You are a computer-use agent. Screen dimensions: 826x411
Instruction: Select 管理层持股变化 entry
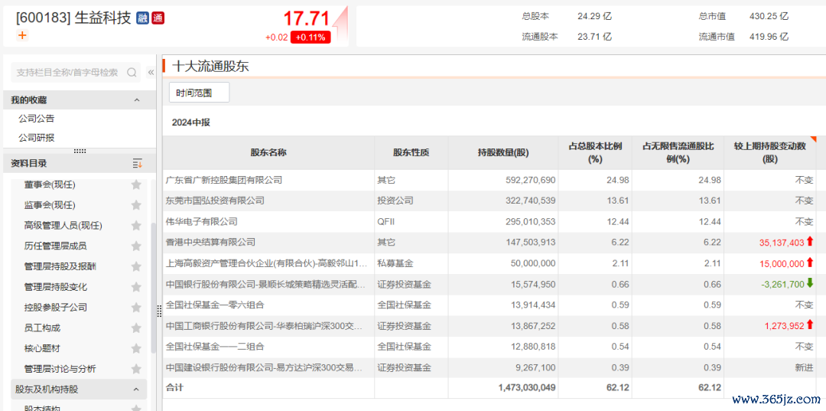pyautogui.click(x=55, y=287)
